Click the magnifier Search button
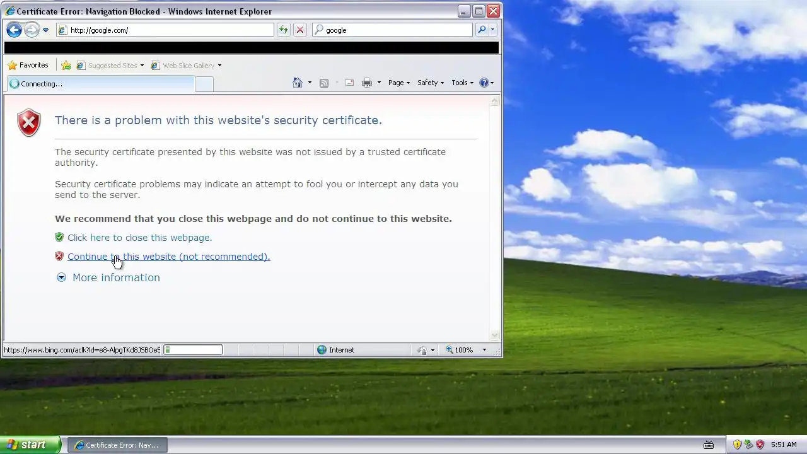Screen dimensions: 807x454 [x=482, y=30]
